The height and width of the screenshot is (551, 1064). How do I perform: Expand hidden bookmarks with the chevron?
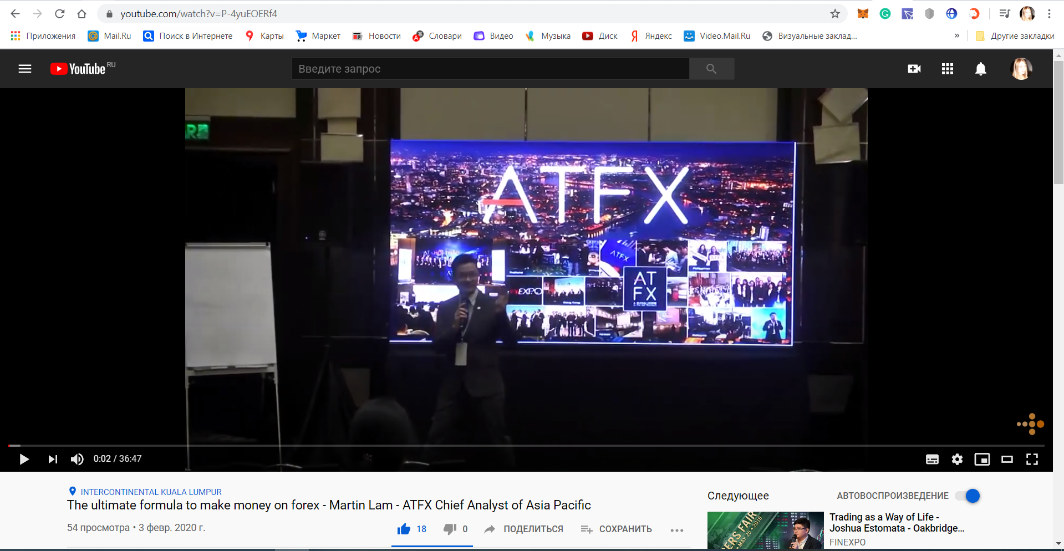956,36
